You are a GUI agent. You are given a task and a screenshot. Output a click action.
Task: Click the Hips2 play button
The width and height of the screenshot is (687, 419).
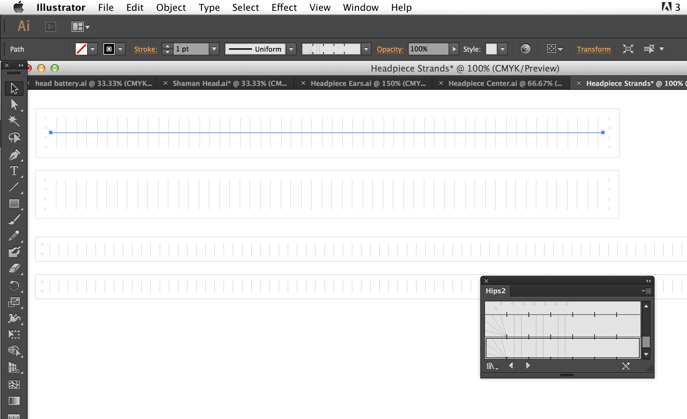(528, 366)
